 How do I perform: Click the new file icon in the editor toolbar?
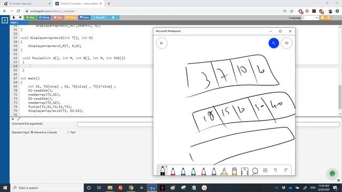(14, 18)
